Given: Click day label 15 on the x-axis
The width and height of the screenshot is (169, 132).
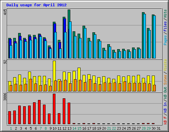Looking at the screenshot, I should tap(79, 128).
